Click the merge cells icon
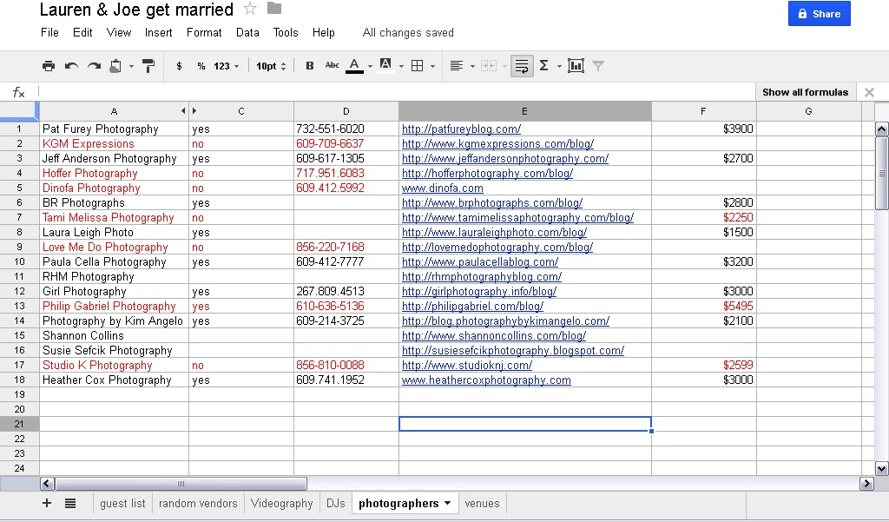The height and width of the screenshot is (522, 889). (x=489, y=66)
